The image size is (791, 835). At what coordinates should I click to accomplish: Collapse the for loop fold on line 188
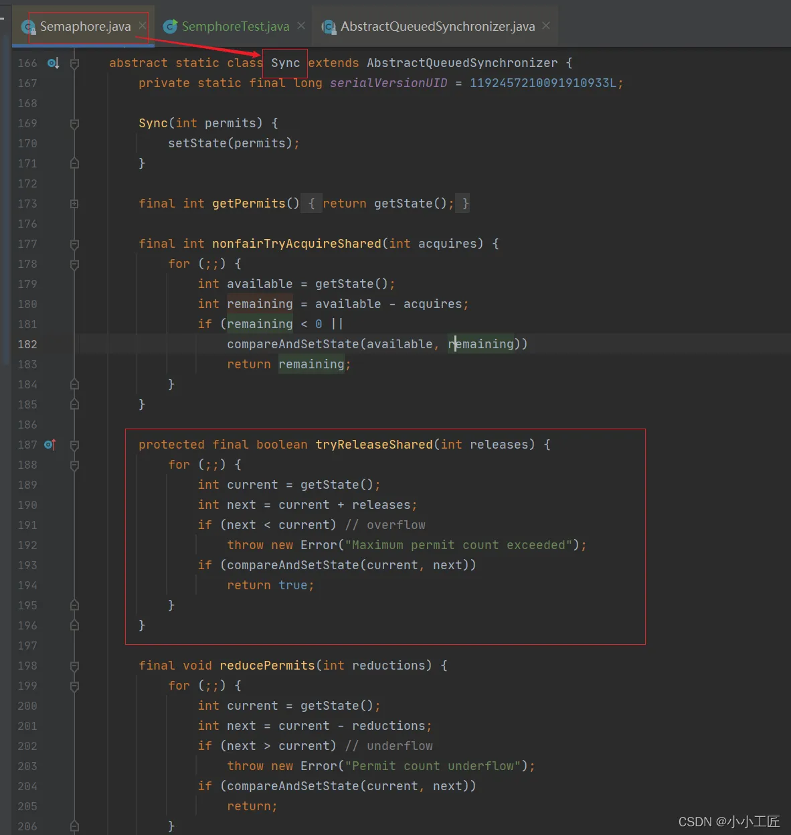[x=74, y=465]
